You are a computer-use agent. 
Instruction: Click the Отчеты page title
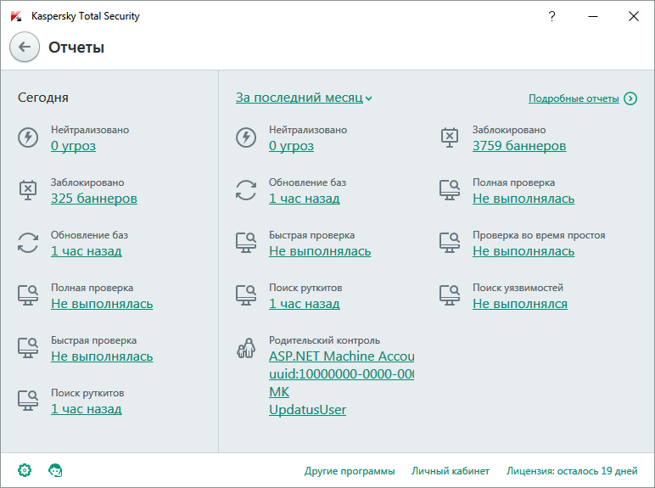pos(76,48)
